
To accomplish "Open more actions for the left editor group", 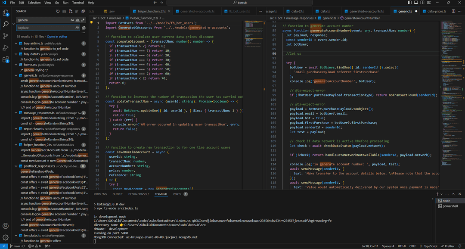I will click(260, 11).
